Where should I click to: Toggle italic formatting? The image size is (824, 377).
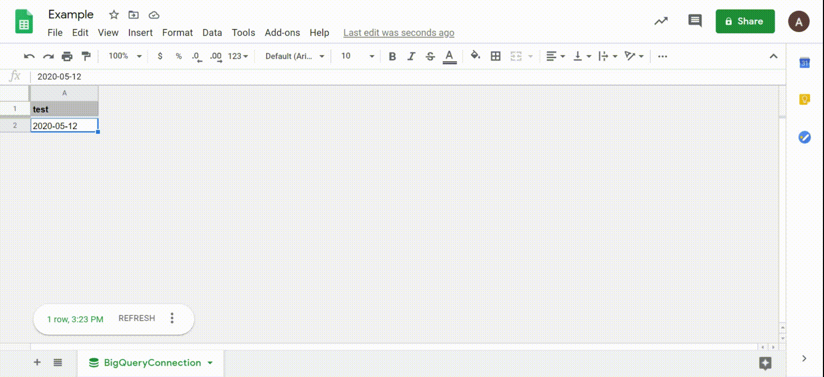pos(411,56)
